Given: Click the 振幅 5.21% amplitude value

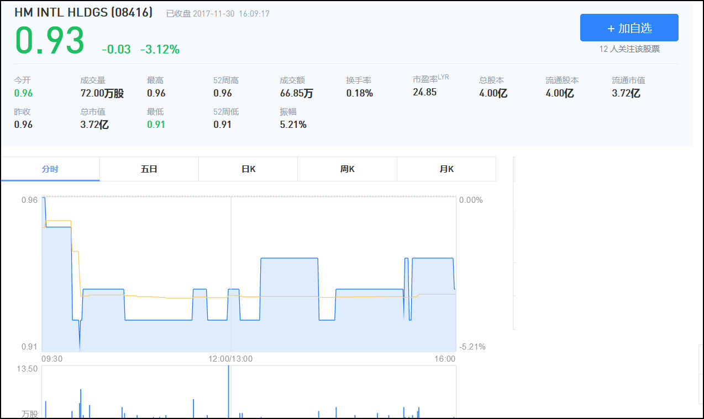Looking at the screenshot, I should point(293,125).
